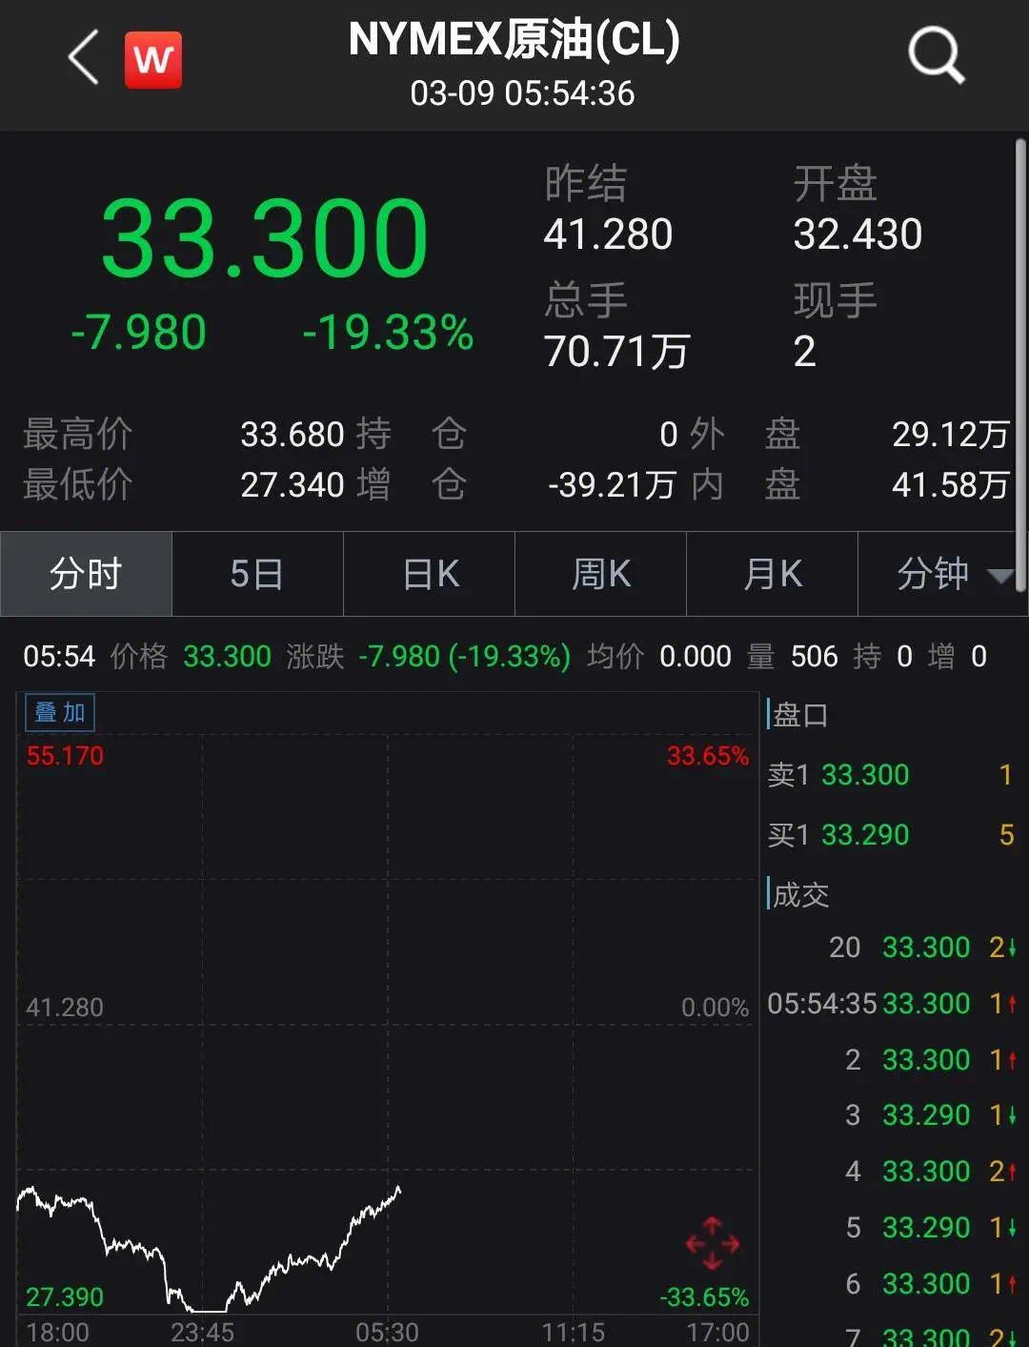Switch to the 5日 tab
This screenshot has width=1029, height=1347.
(257, 574)
